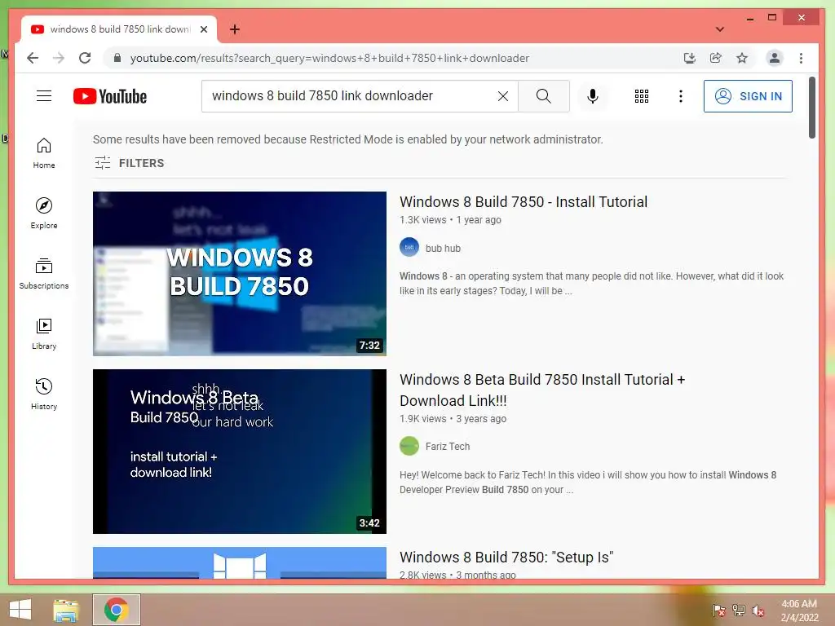The height and width of the screenshot is (626, 835).
Task: Open YouTube settings three-dot menu
Action: pos(680,96)
